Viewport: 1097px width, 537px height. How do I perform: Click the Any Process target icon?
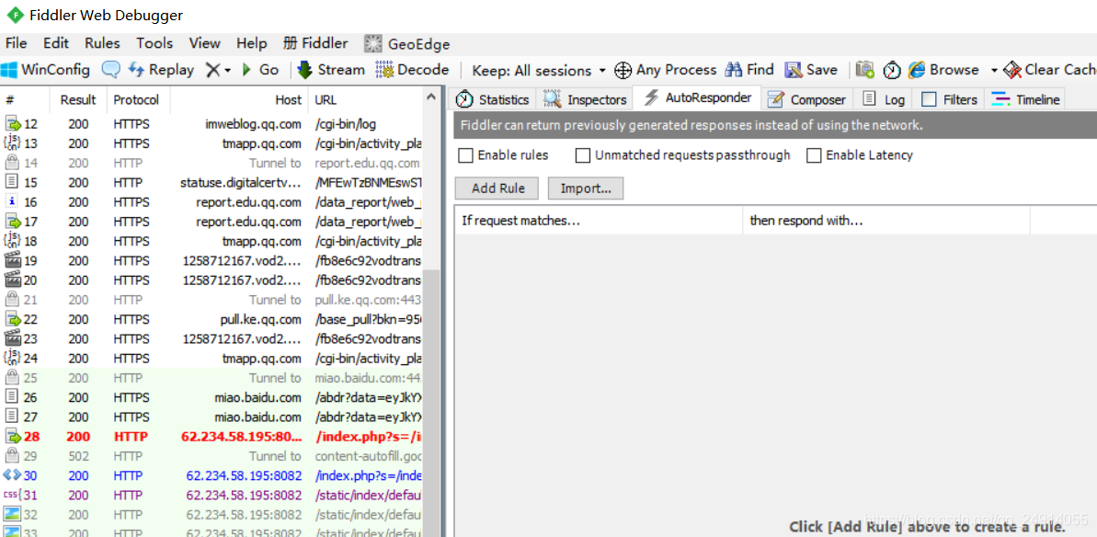[623, 70]
